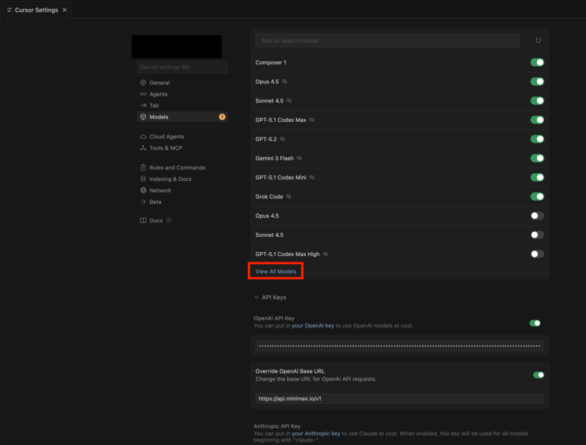Click the General gear icon in sidebar
586x445 pixels.
[x=144, y=83]
